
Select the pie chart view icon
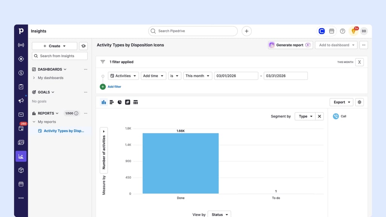pos(119,102)
